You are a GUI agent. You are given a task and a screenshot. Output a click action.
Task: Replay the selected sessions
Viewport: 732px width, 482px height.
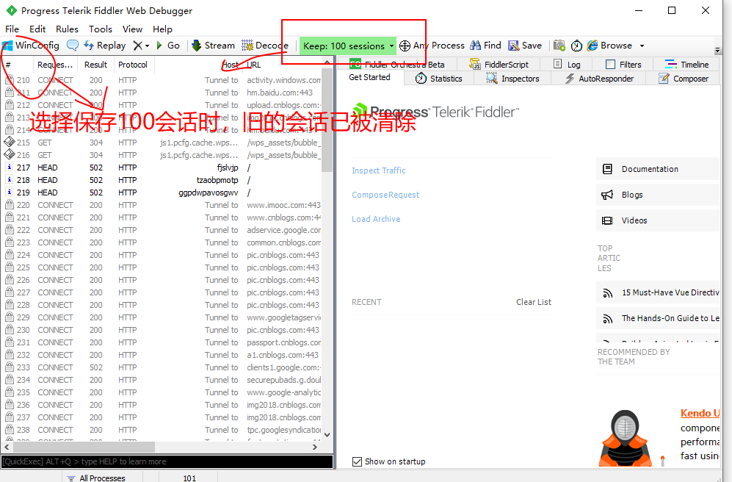tap(104, 46)
